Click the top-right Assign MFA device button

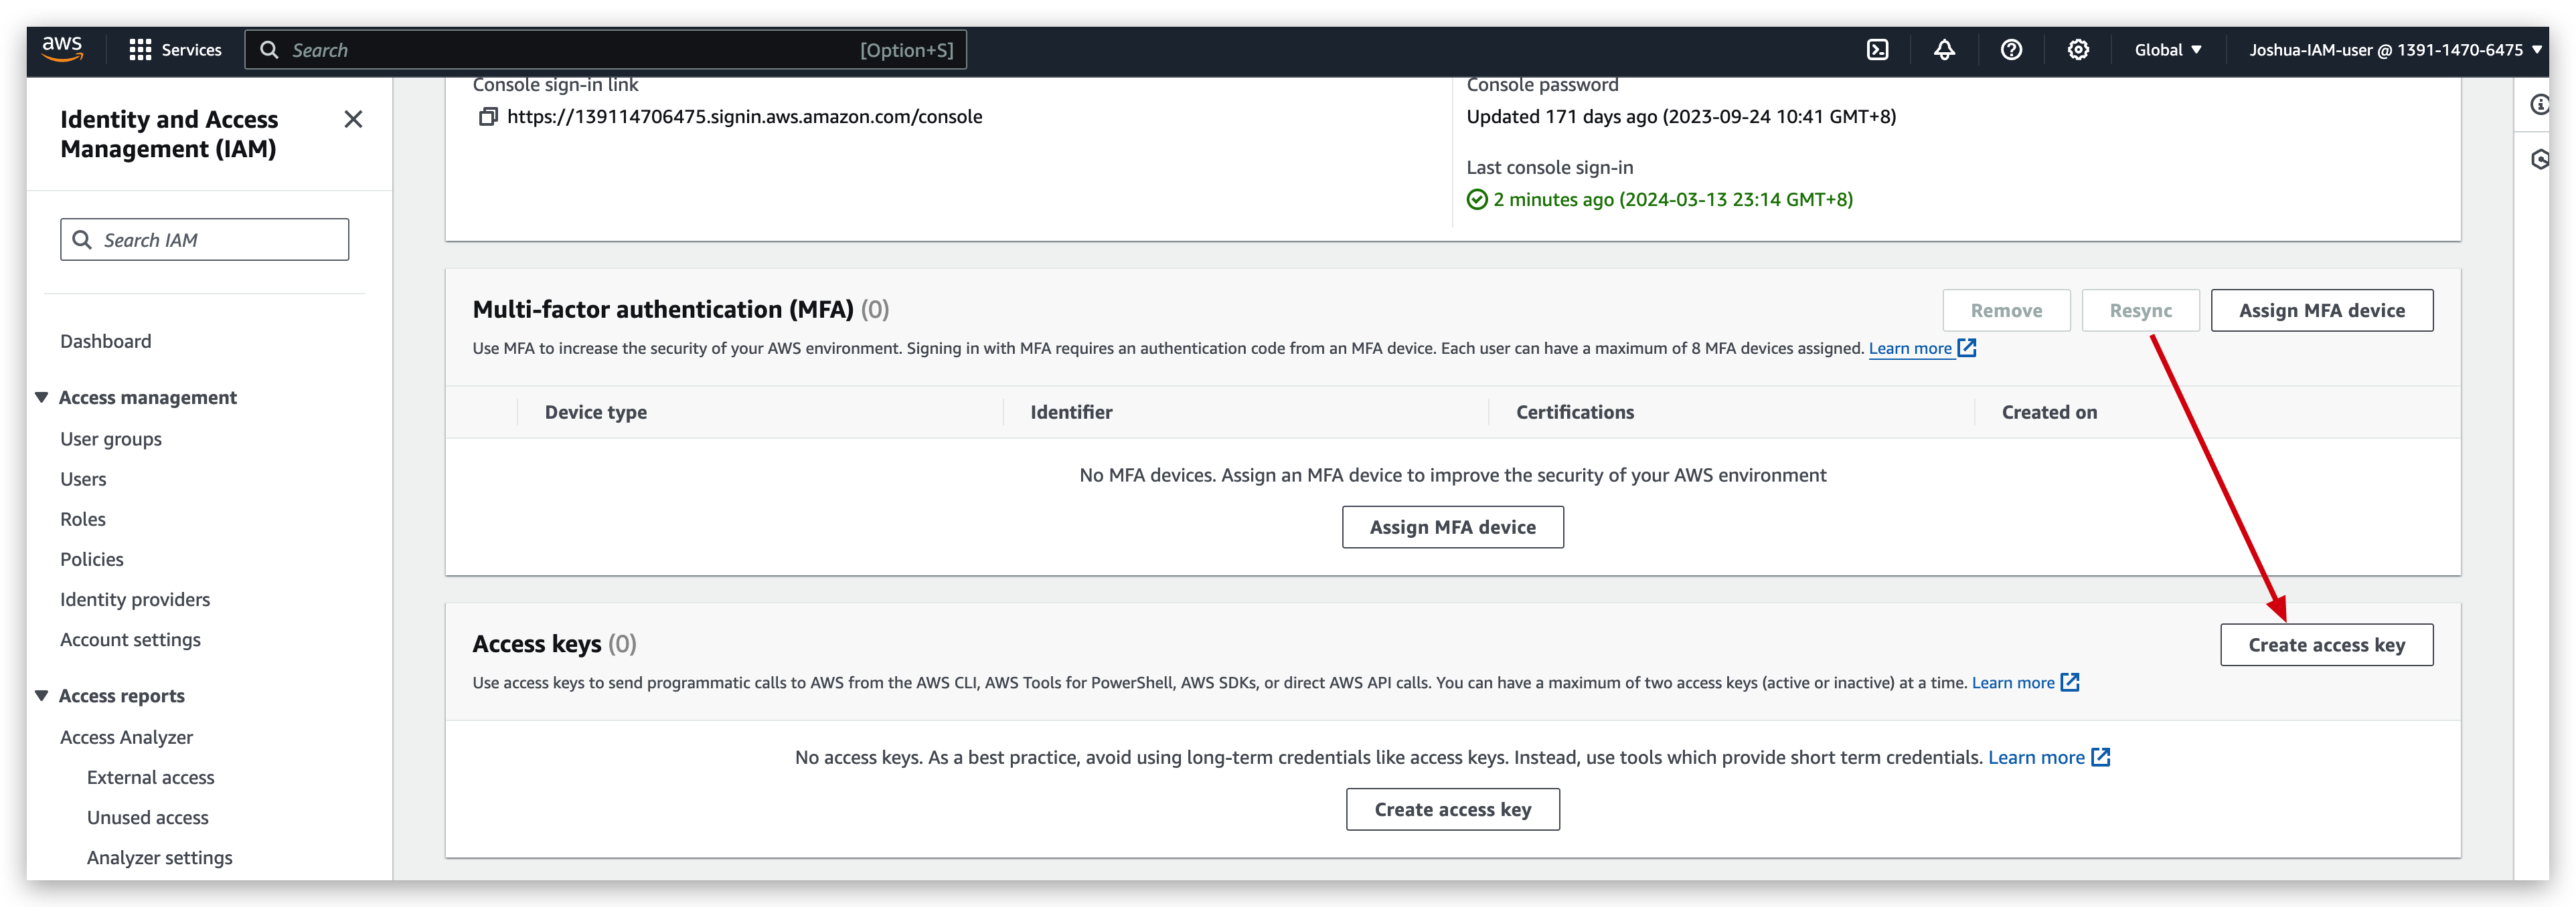point(2321,310)
